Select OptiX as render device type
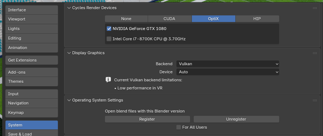Image resolution: width=323 pixels, height=136 pixels. tap(213, 19)
